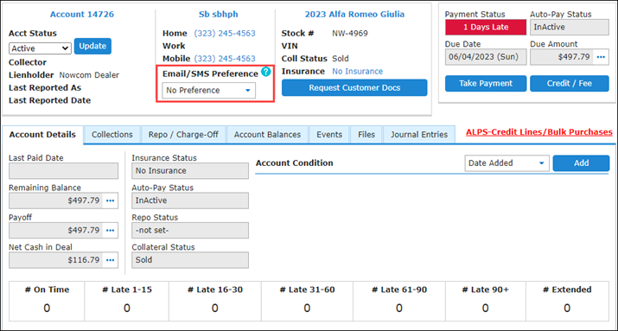Open ellipsis details for Remaining Balance
This screenshot has width=618, height=331.
[x=111, y=201]
